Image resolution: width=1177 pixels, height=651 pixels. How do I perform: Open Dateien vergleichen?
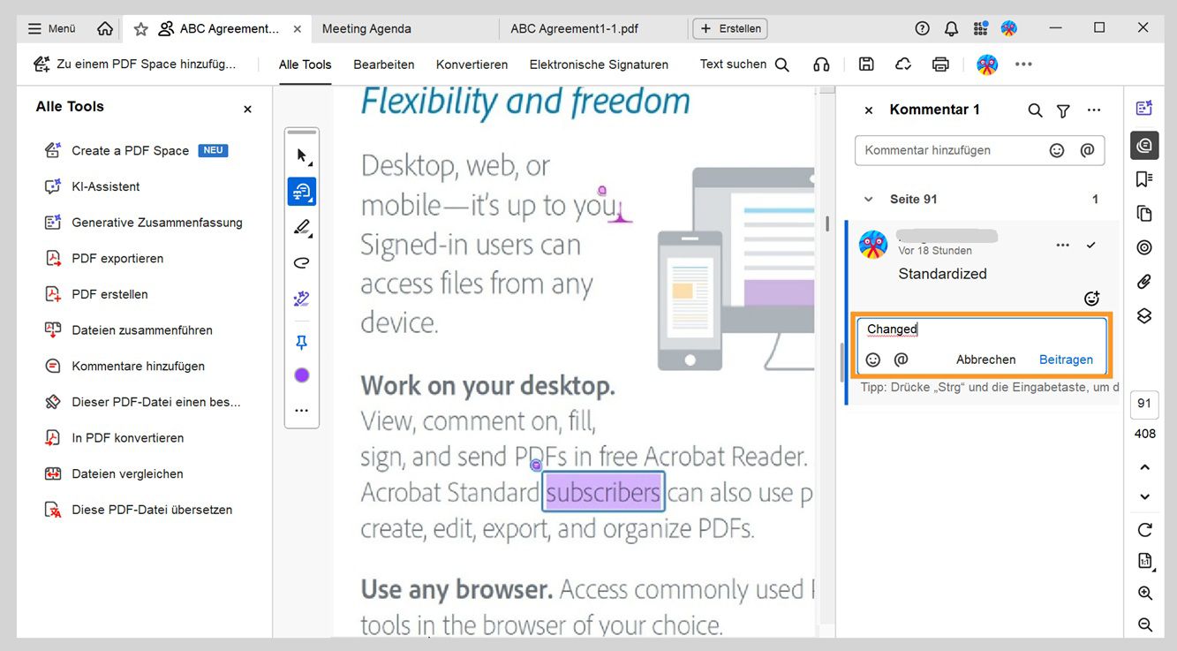tap(113, 474)
